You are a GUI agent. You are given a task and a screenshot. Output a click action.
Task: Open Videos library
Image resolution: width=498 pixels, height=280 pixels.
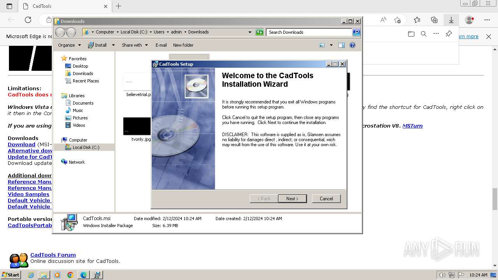click(79, 125)
